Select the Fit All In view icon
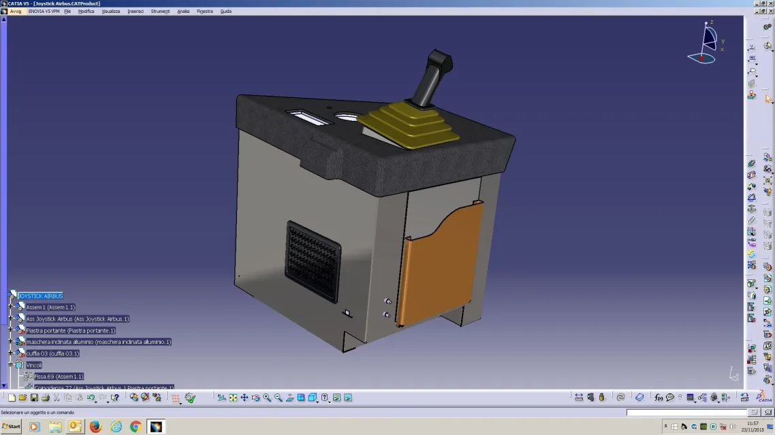This screenshot has height=435, width=775. tap(233, 398)
